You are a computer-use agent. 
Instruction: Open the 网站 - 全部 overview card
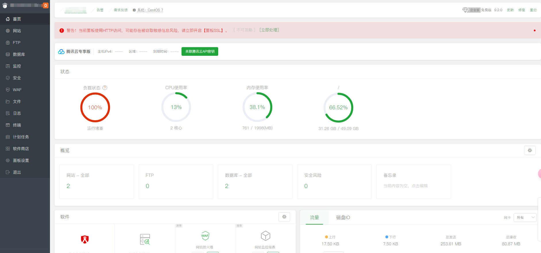tap(97, 182)
